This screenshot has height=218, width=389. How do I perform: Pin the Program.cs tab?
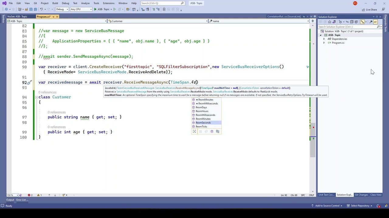pos(53,17)
